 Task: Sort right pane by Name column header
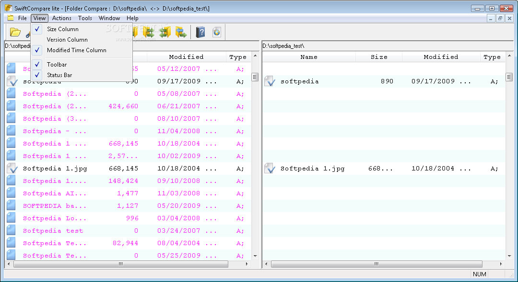tap(309, 56)
